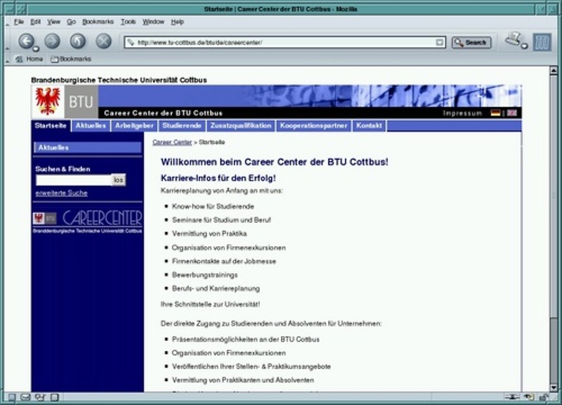562x405 pixels.
Task: Open the Bookmarks folder in personal toolbar
Action: [71, 59]
